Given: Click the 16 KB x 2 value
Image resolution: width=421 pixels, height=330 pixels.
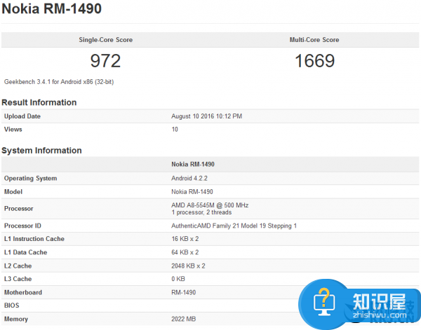Looking at the screenshot, I should click(185, 239).
